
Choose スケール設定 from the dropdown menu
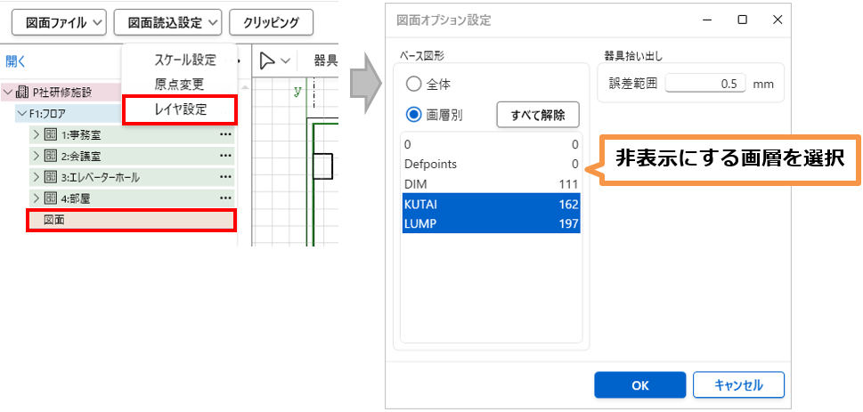[185, 61]
